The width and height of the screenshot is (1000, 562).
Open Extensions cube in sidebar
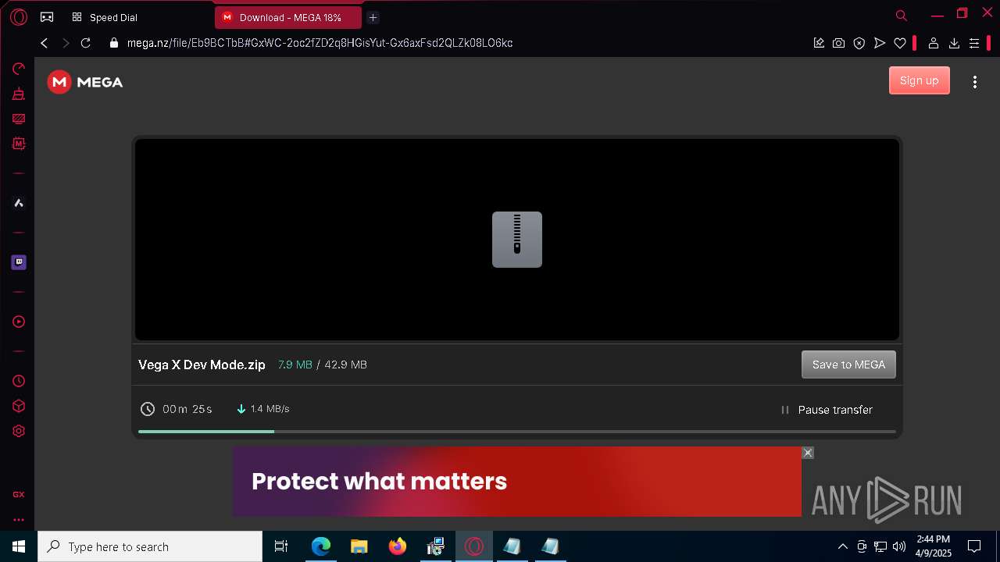(19, 406)
